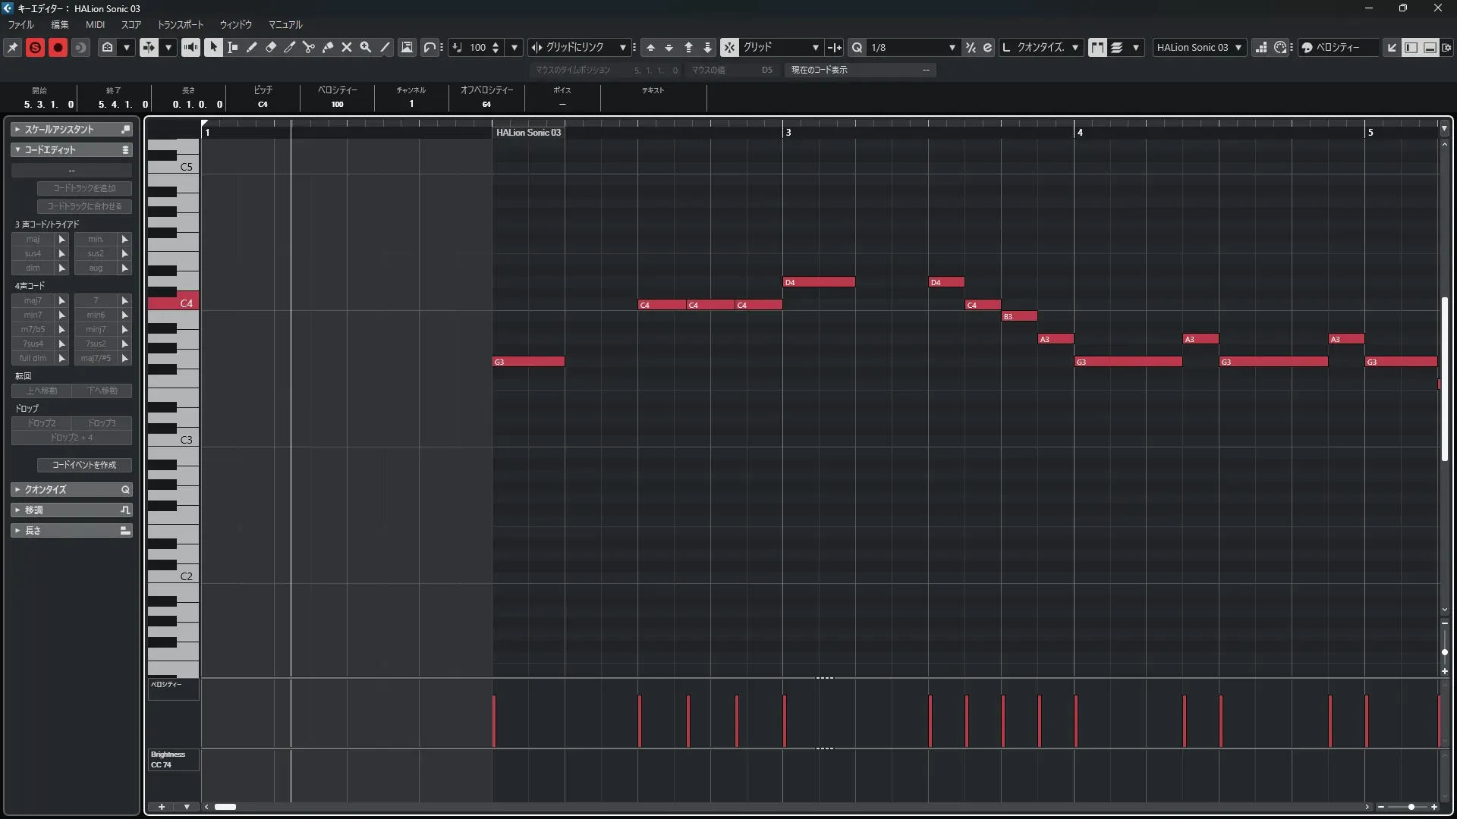Toggle the Record in Editor button
Viewport: 1457px width, 819px height.
58,47
